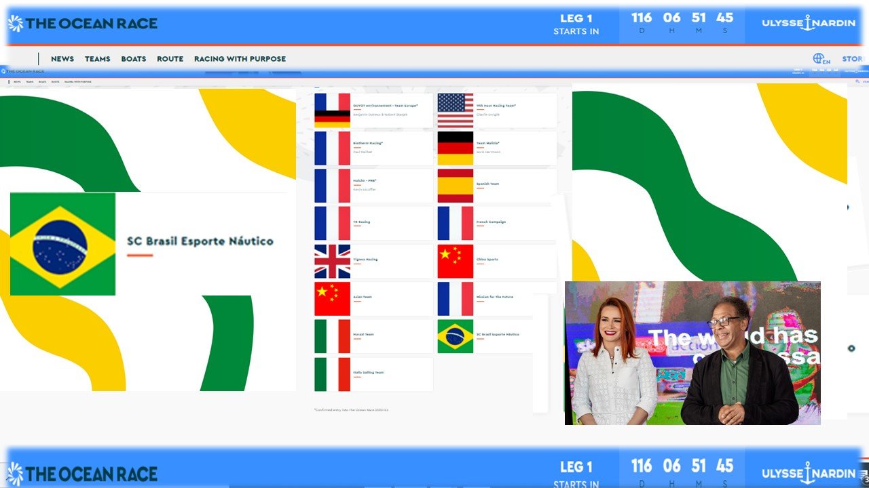The width and height of the screenshot is (869, 488).
Task: Click the Italia Sailing Team card
Action: (x=373, y=374)
